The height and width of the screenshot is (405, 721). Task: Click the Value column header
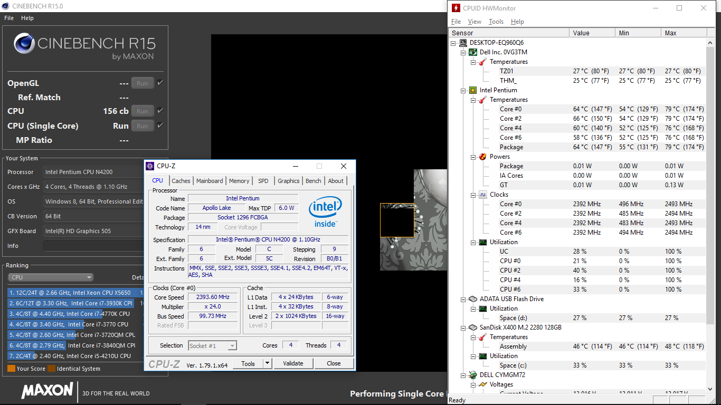(x=593, y=33)
